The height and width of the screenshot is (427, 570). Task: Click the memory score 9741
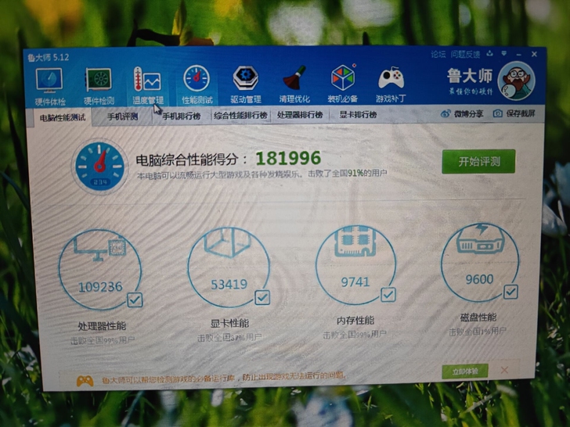355,282
